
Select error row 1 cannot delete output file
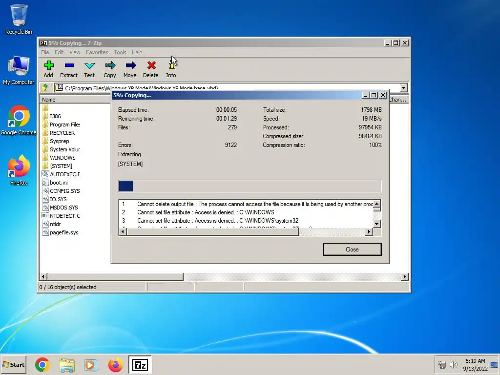coord(246,204)
